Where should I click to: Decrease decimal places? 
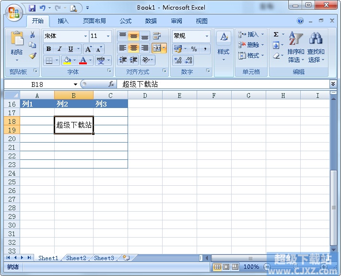pos(188,60)
